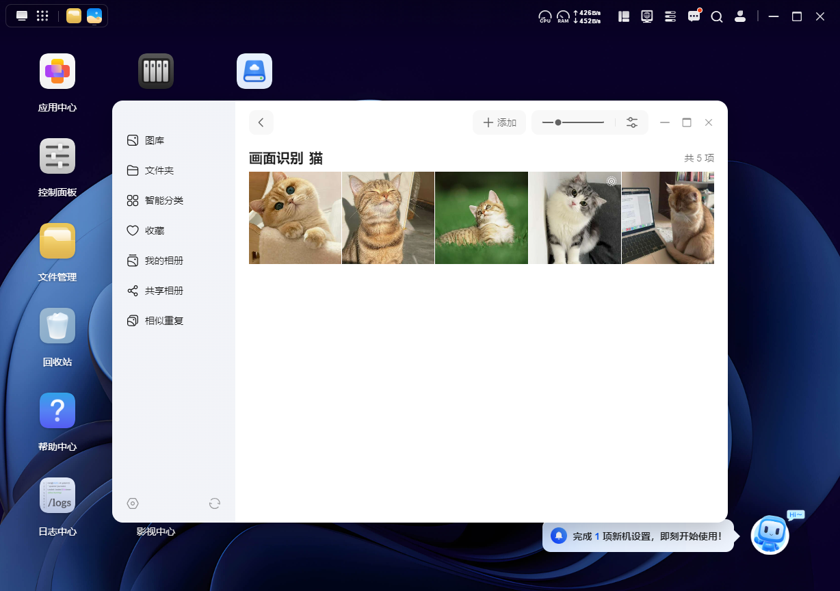Click the 添加 button
This screenshot has width=840, height=591.
click(x=499, y=122)
